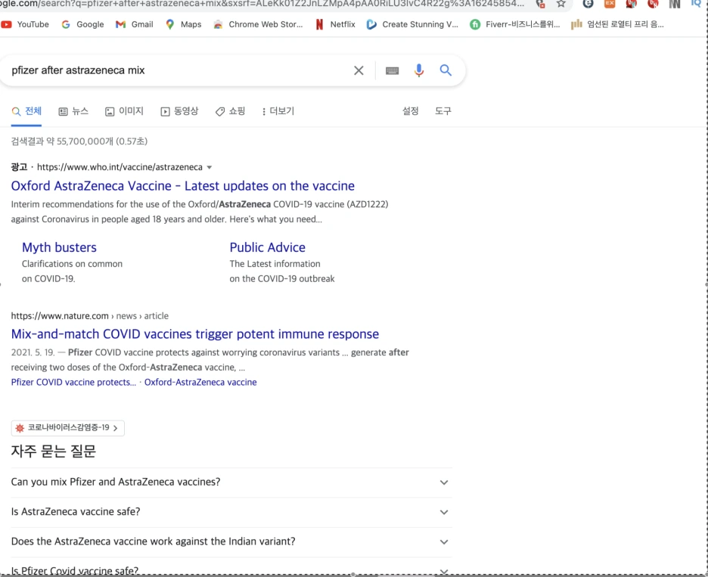
Task: Open 도구 (Tools) options
Action: tap(443, 111)
